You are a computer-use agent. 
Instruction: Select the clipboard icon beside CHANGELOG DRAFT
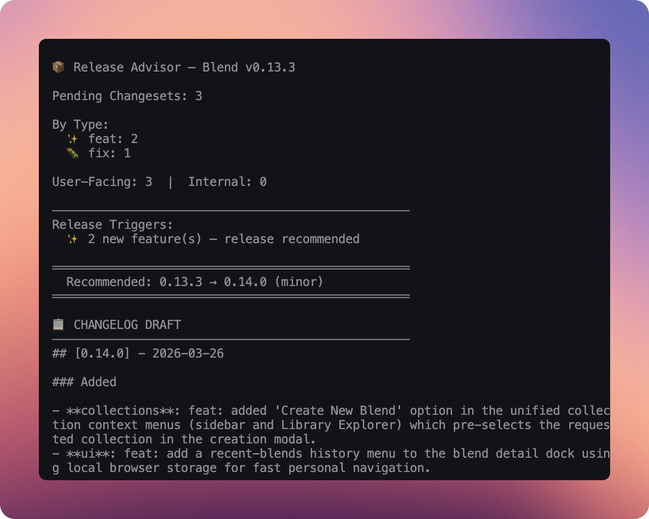[x=58, y=324]
